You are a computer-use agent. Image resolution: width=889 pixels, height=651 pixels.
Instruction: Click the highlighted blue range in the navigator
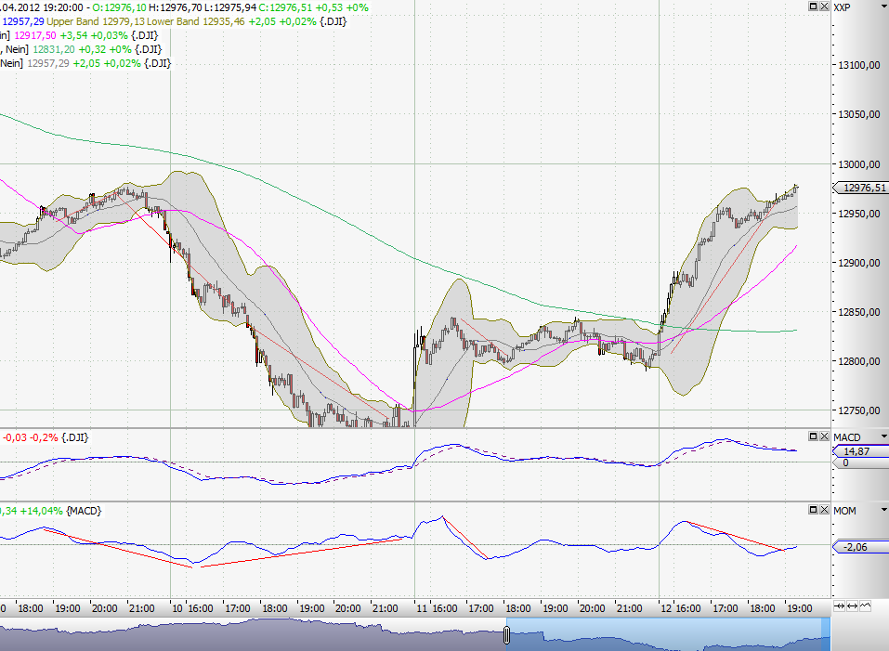click(x=666, y=634)
